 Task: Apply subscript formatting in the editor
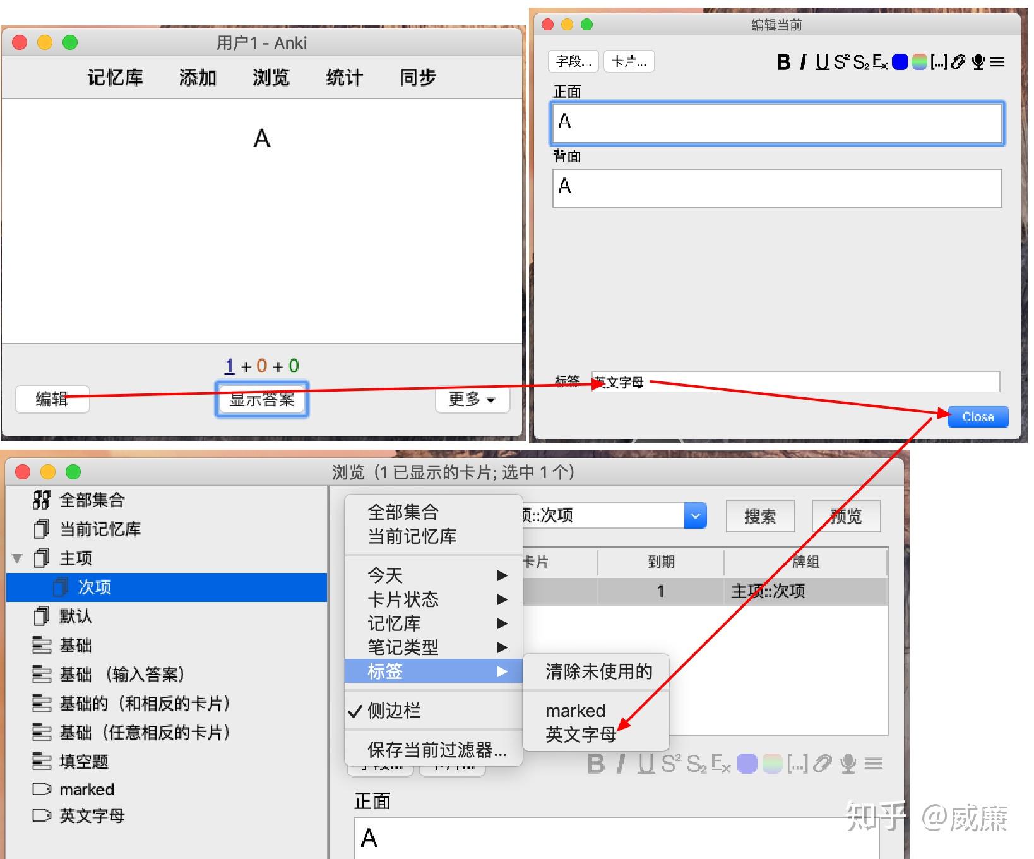860,61
